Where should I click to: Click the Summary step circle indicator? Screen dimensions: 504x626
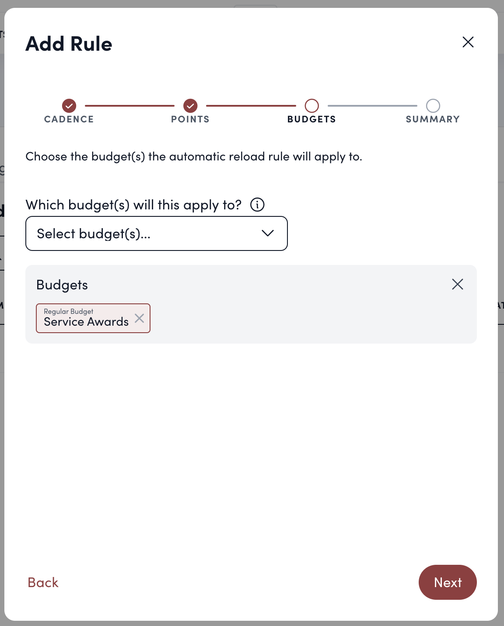click(x=433, y=105)
